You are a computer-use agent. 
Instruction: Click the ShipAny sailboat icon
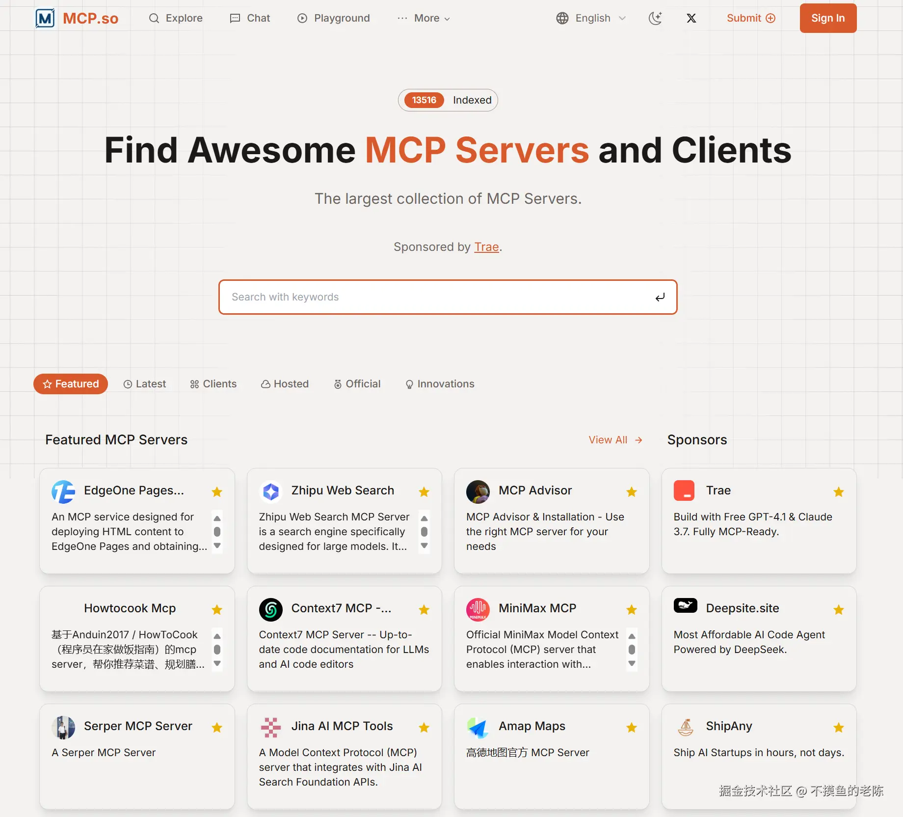coord(686,727)
